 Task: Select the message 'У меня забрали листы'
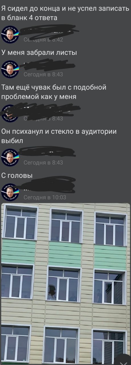pos(39,52)
